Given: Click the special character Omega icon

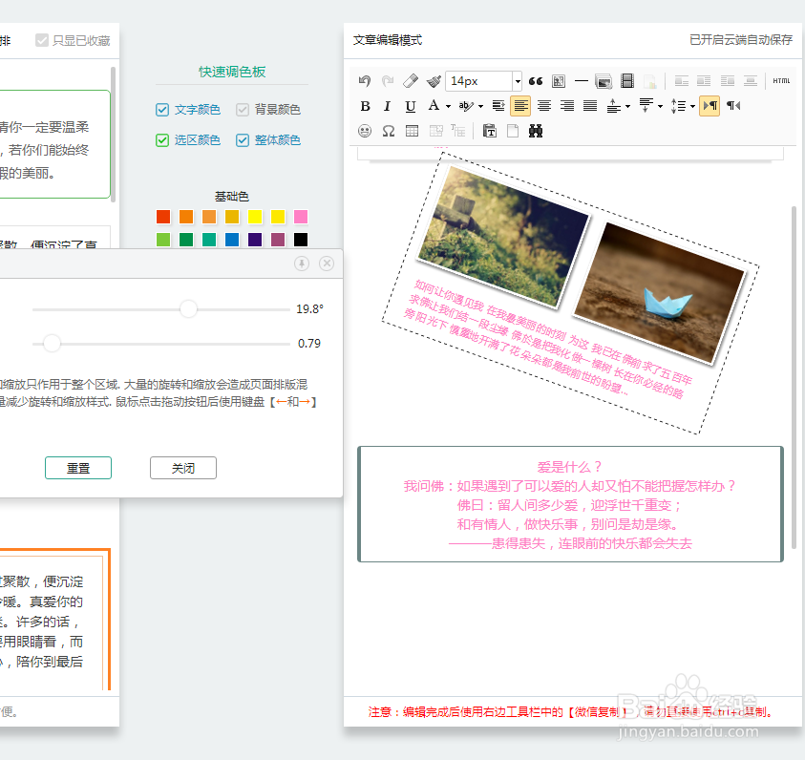Looking at the screenshot, I should (390, 131).
